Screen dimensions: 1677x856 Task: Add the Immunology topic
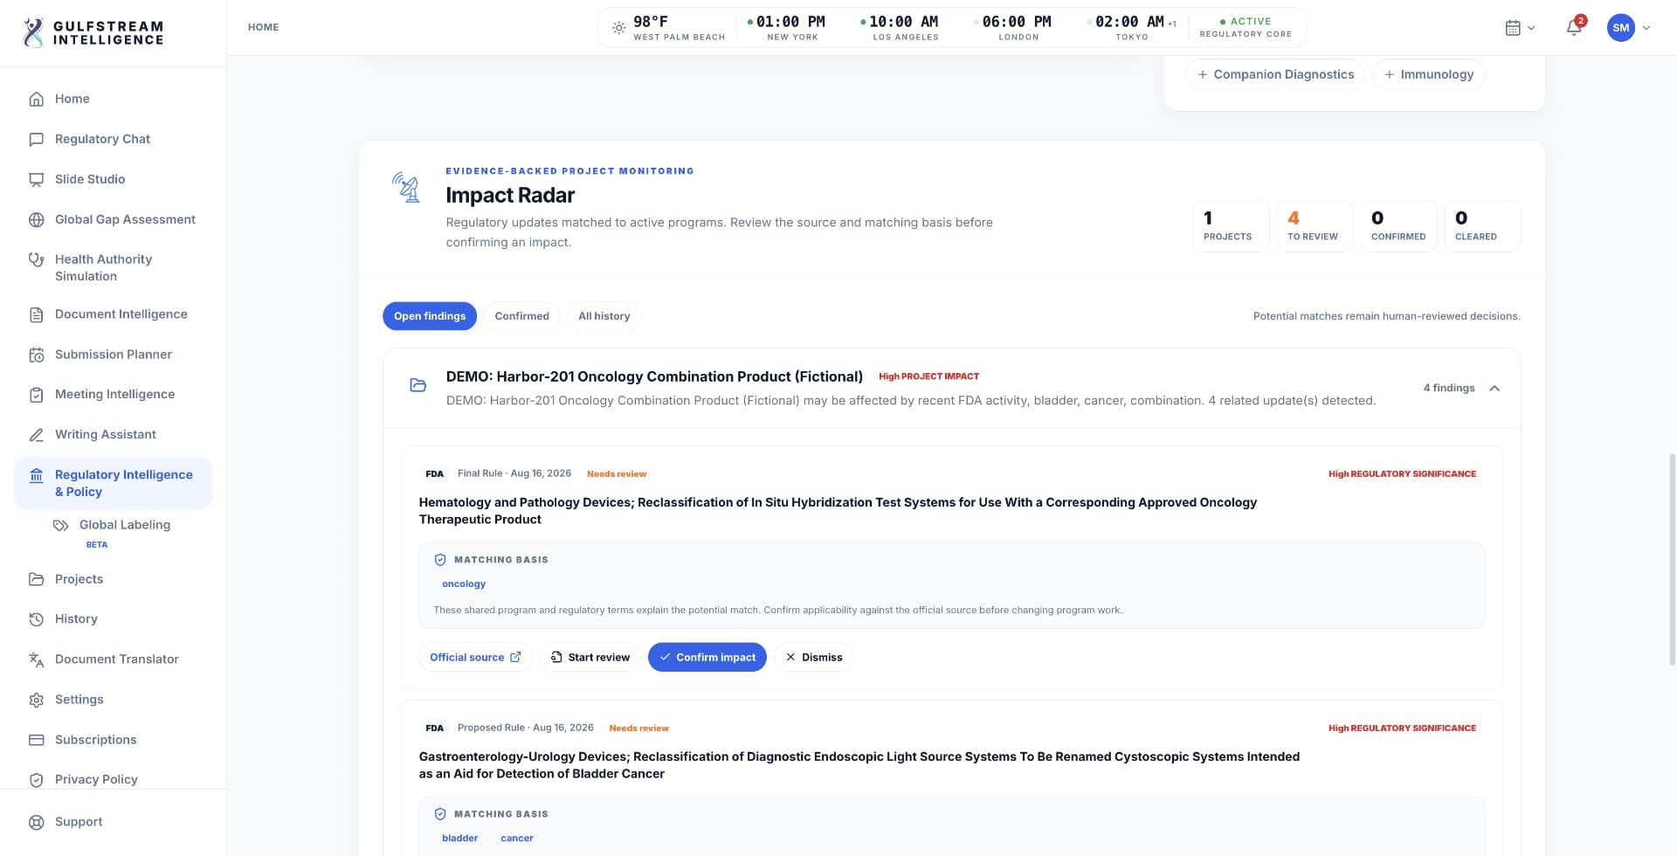click(x=1429, y=74)
